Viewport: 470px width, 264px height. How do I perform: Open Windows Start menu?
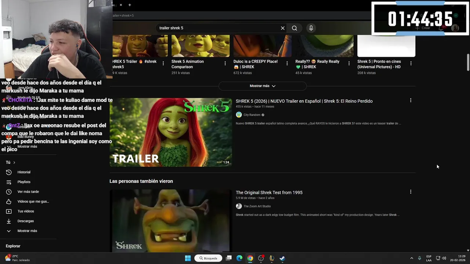[x=188, y=258]
